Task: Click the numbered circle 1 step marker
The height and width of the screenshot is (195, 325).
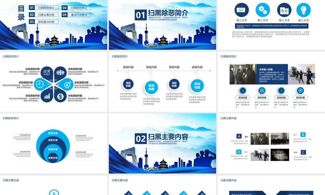Action: 243,91
